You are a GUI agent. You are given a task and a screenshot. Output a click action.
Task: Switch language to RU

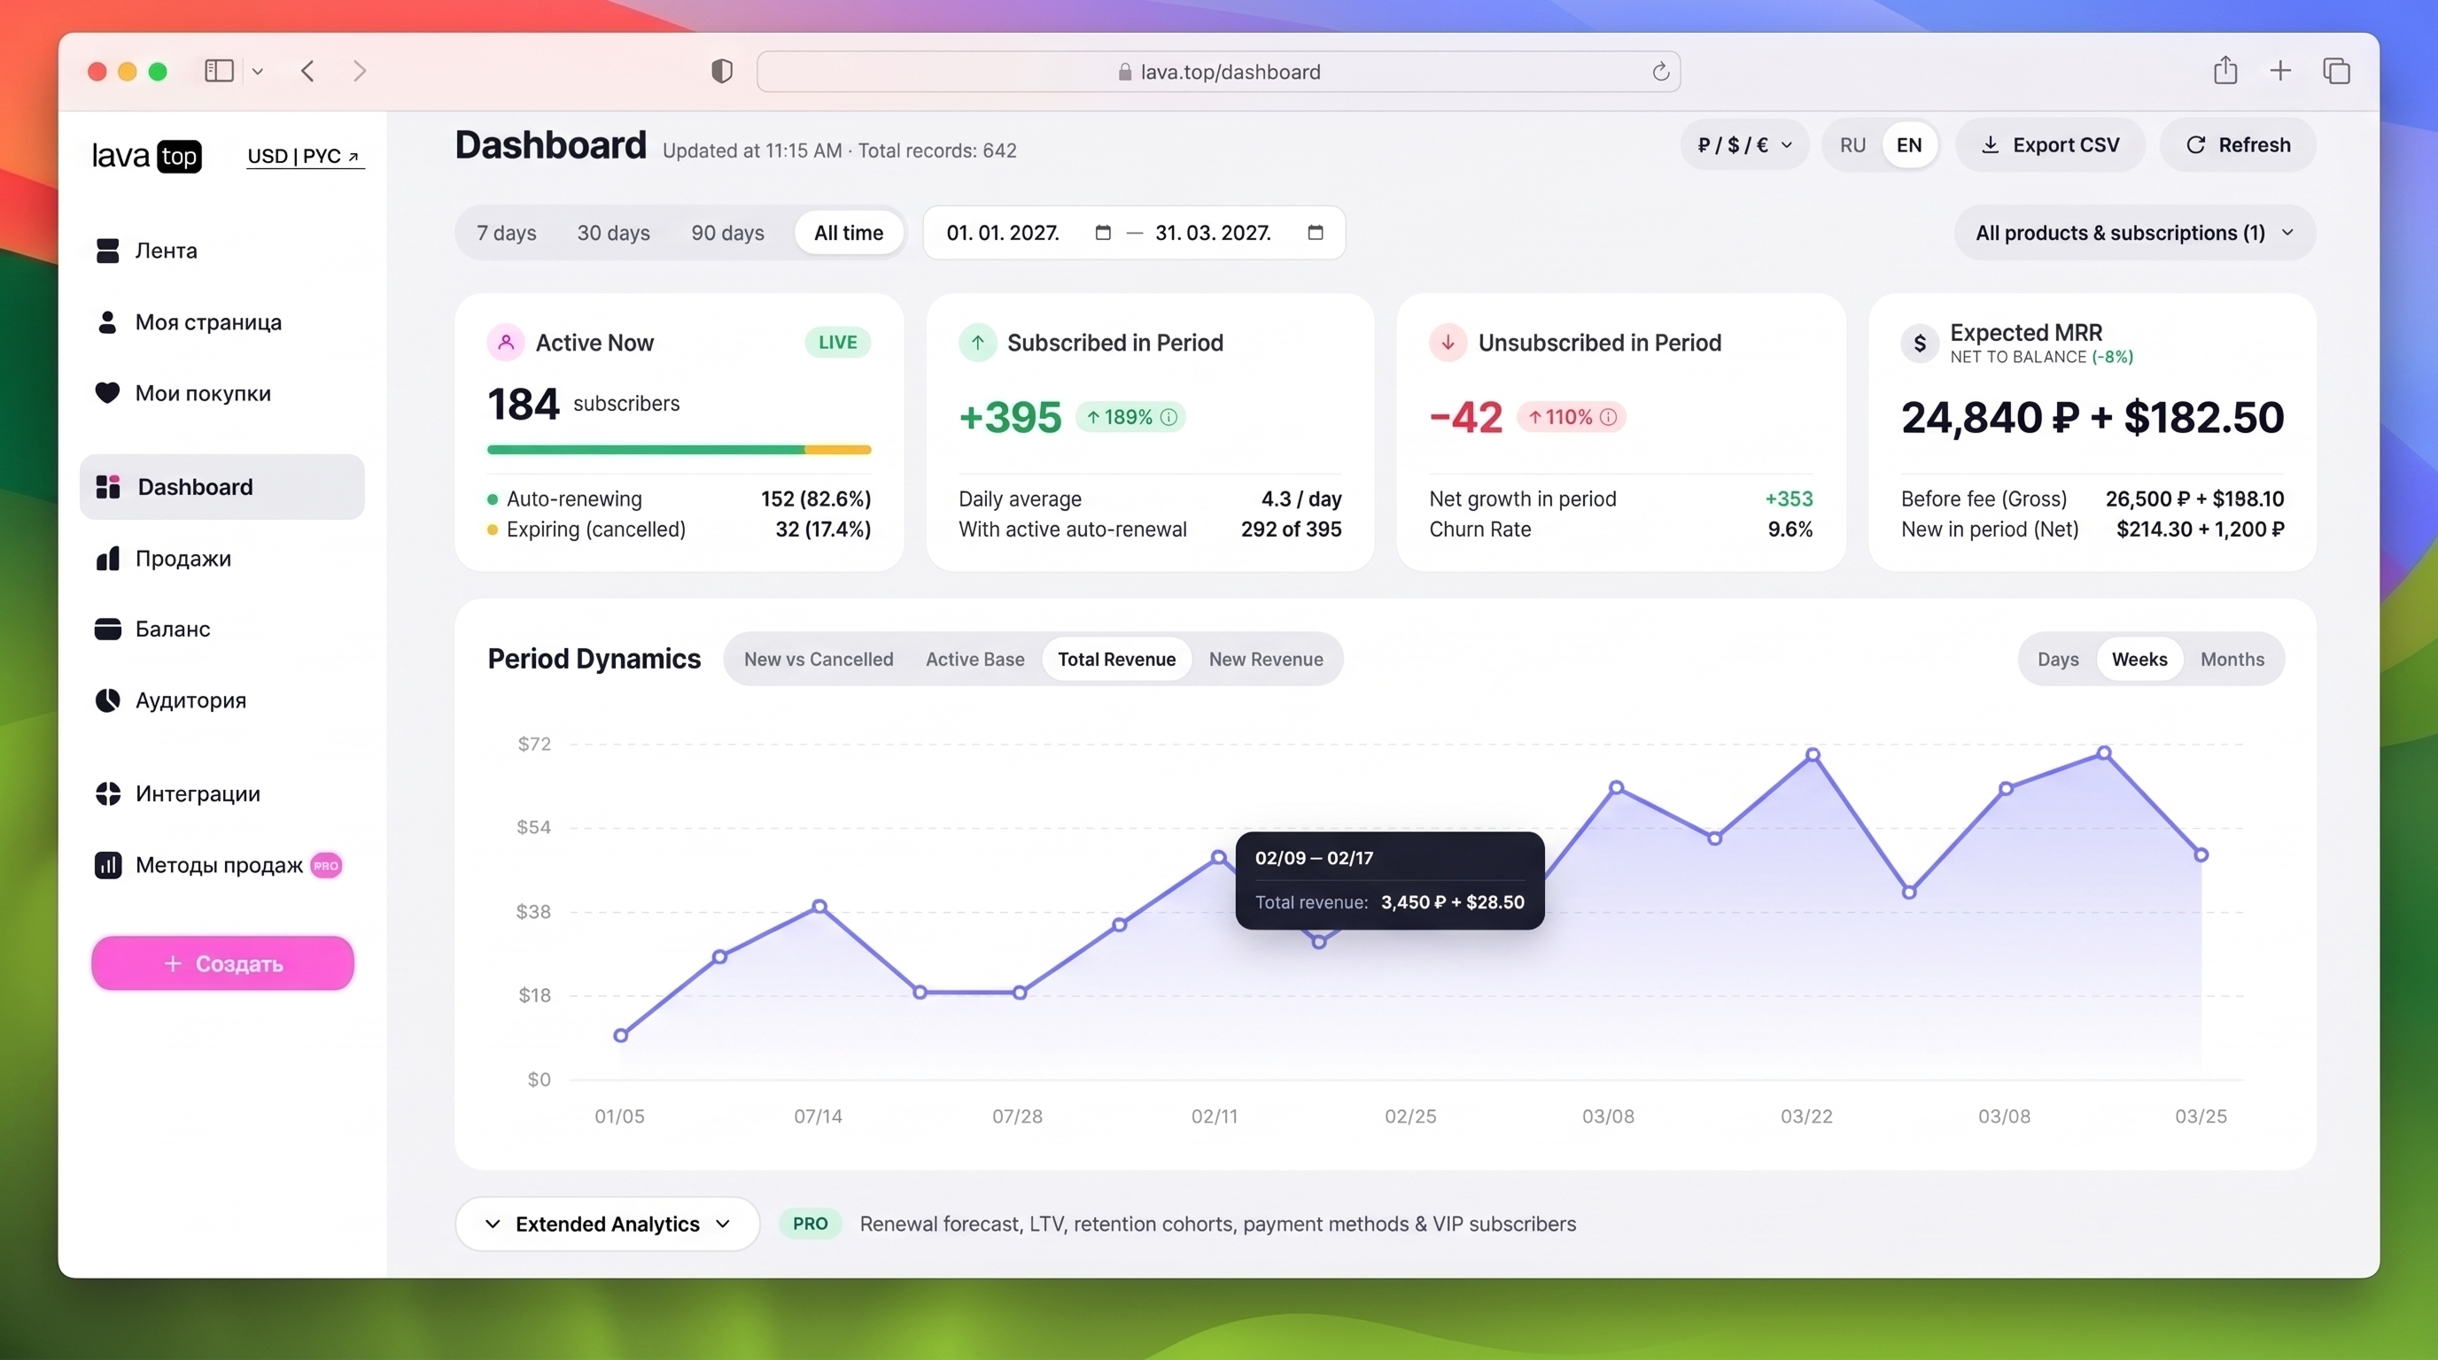[x=1853, y=144]
